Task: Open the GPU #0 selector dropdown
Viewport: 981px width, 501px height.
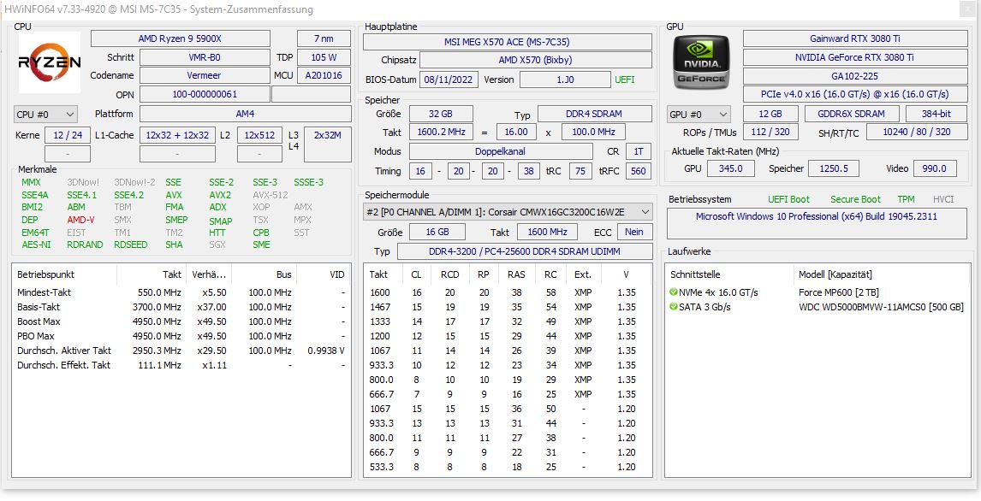Action: 699,115
